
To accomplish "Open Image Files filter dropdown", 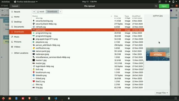I will pos(162,93).
